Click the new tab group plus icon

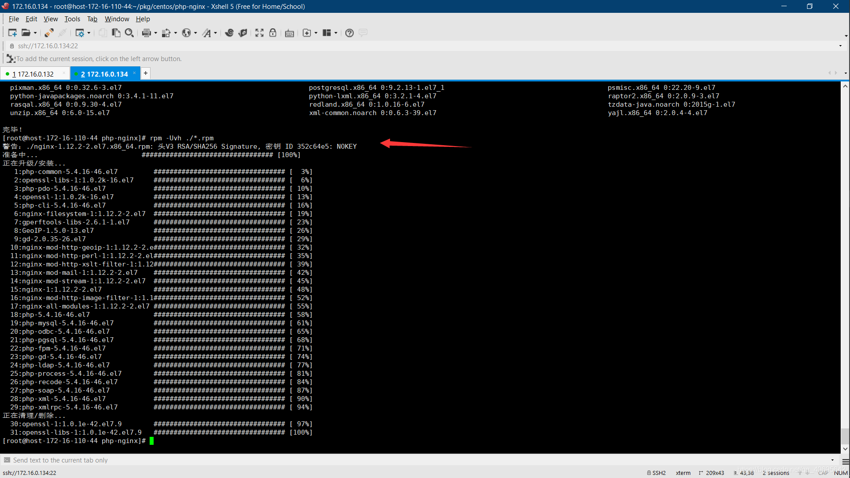[306, 33]
